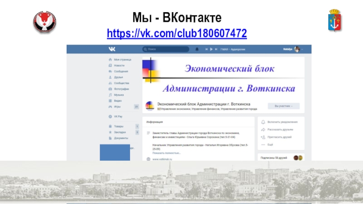
Task: Open Сообщества in the sidebar
Action: [122, 83]
